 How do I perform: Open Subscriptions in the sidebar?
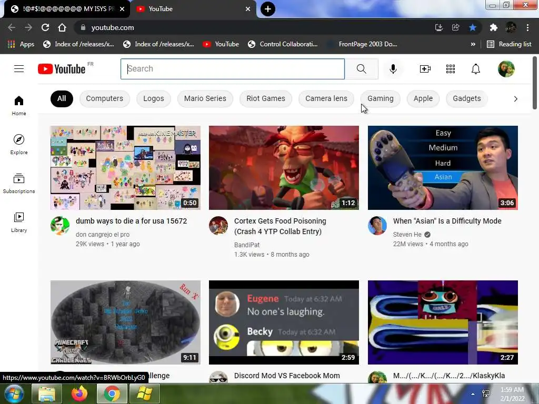(19, 184)
